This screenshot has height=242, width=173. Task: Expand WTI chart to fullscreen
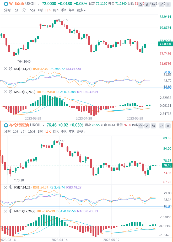[161, 4]
